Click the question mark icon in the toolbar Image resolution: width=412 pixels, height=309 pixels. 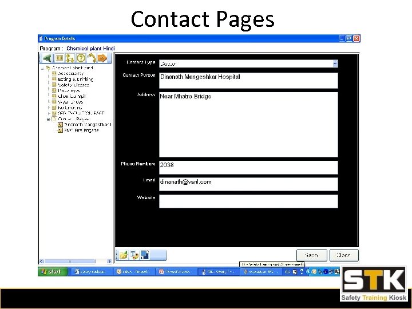pos(81,58)
